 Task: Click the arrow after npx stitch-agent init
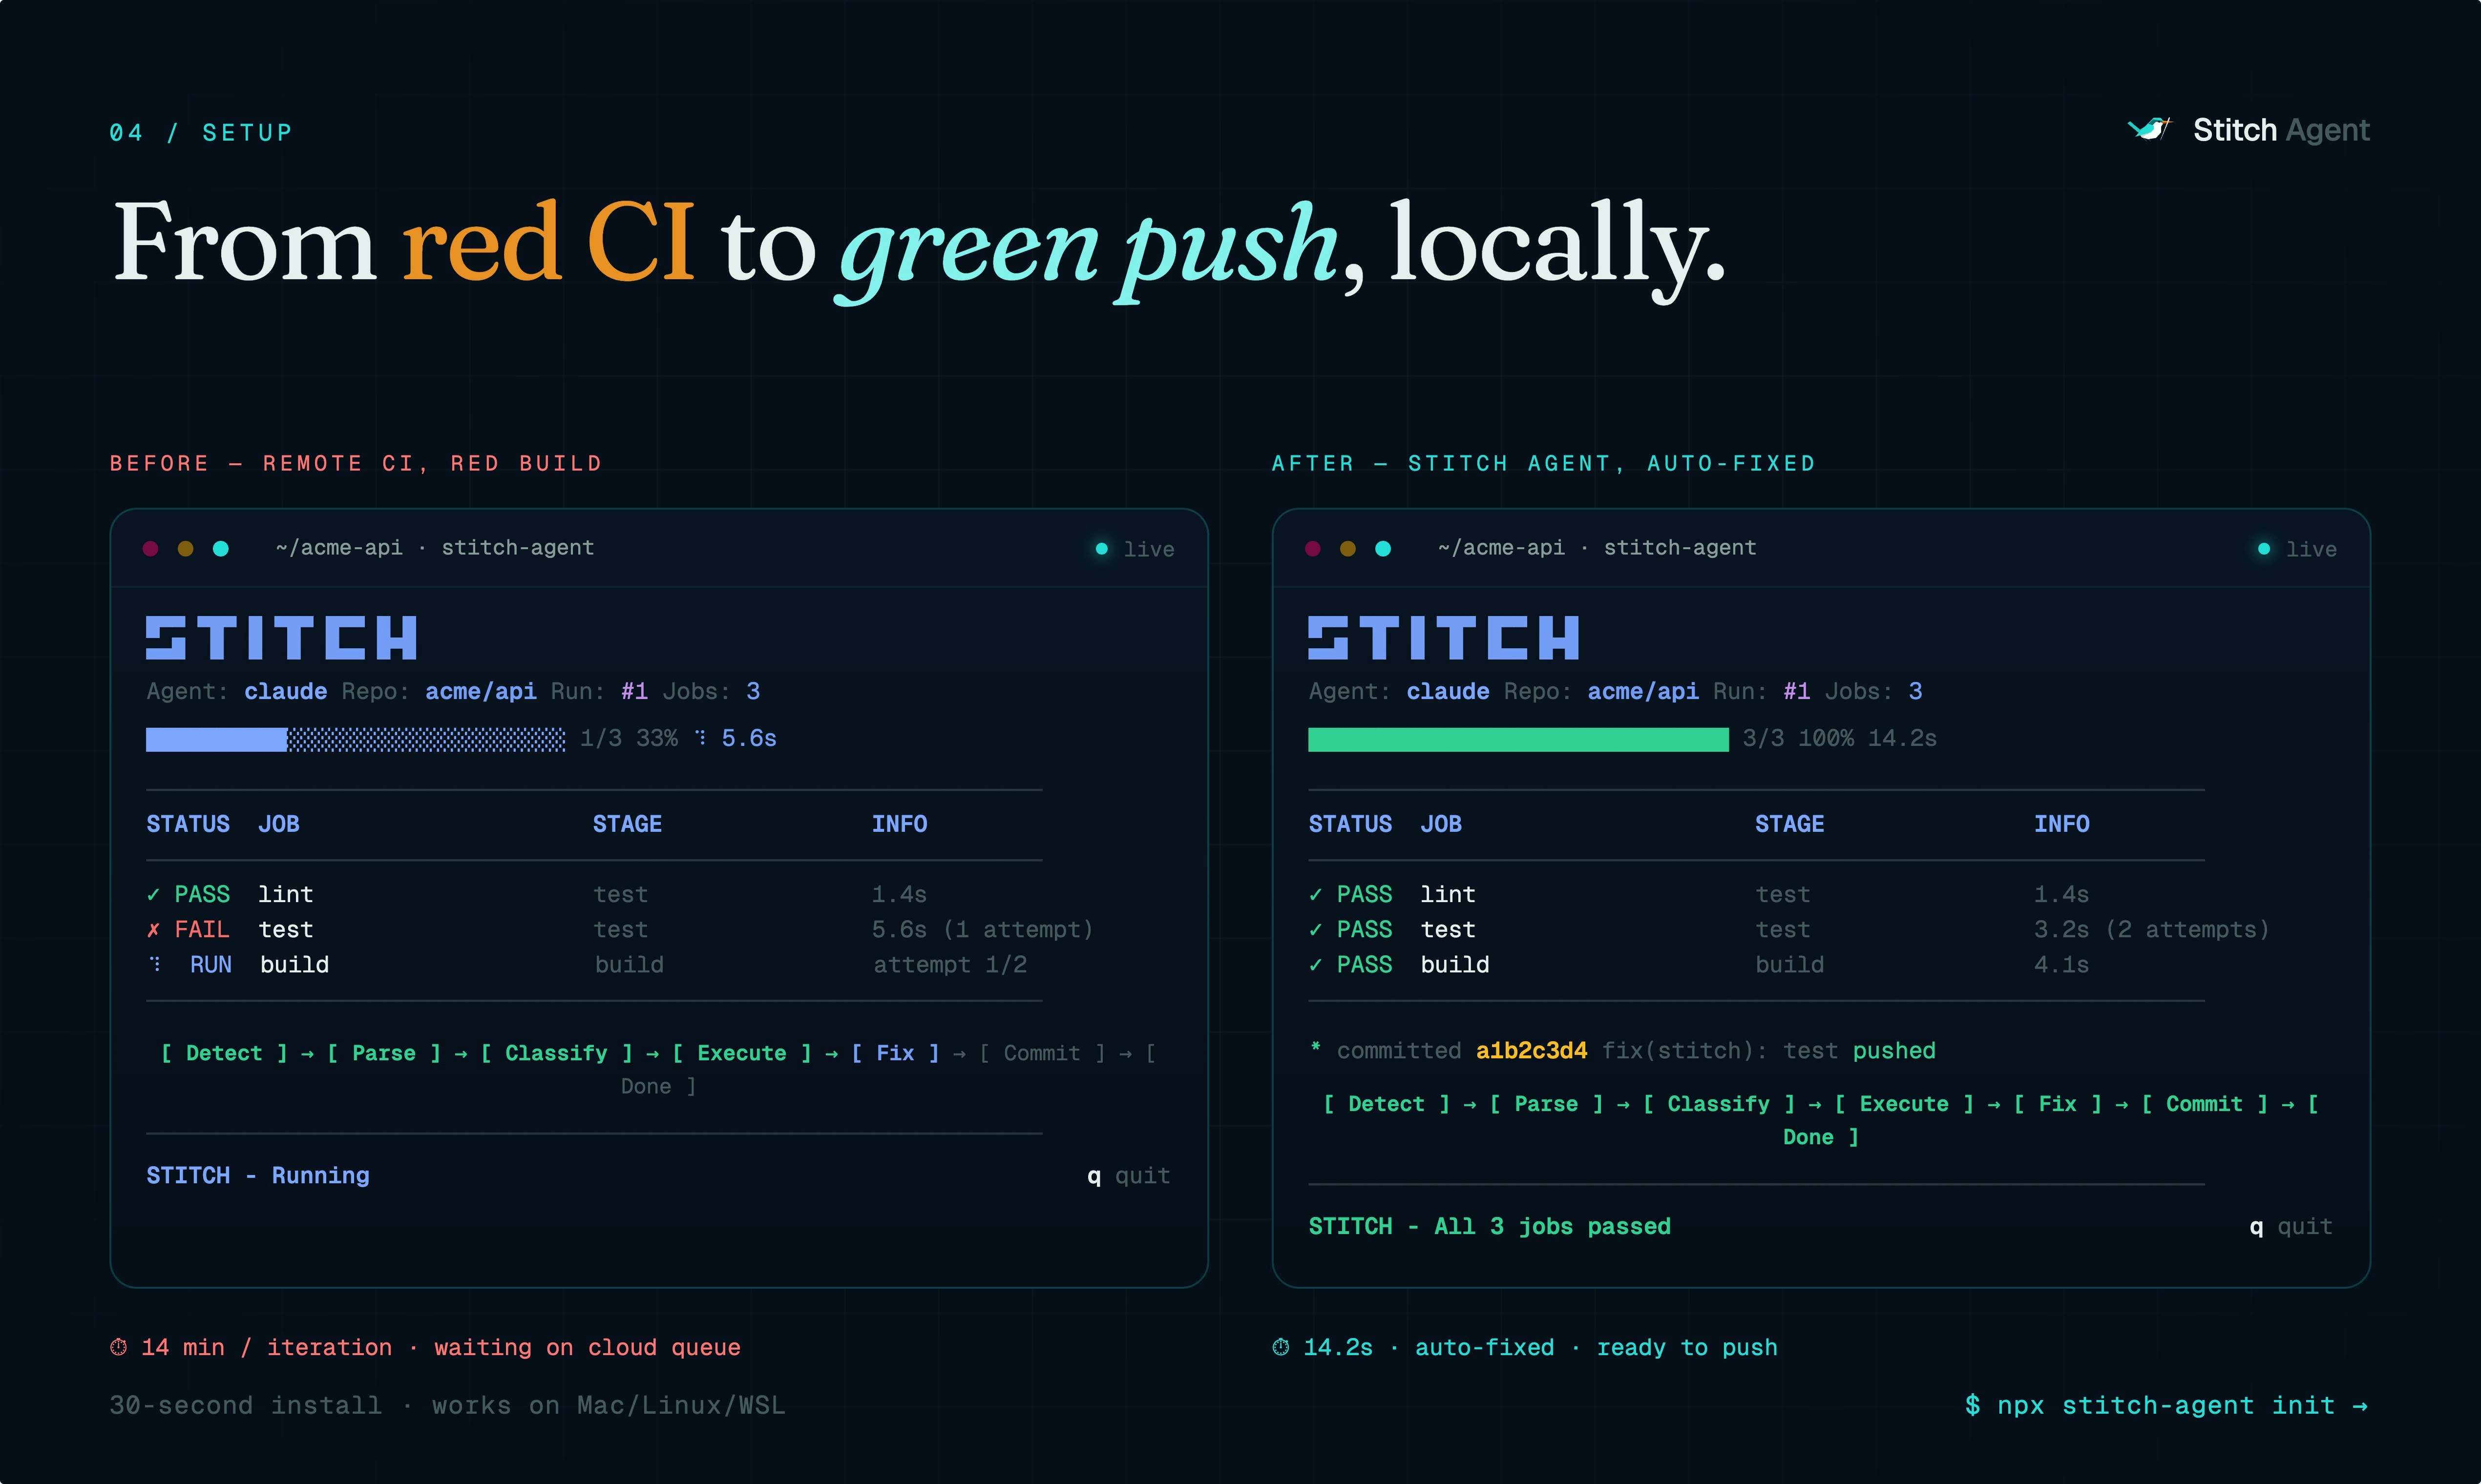(2360, 1406)
